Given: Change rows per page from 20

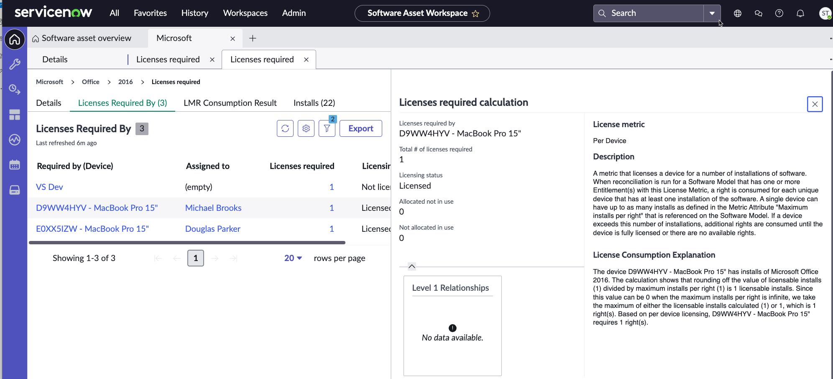Looking at the screenshot, I should pos(293,258).
